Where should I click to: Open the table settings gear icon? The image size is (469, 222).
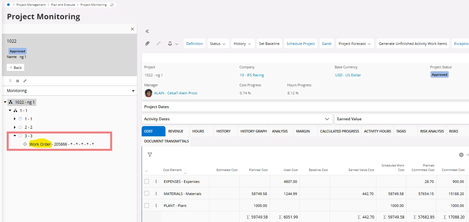(x=461, y=155)
